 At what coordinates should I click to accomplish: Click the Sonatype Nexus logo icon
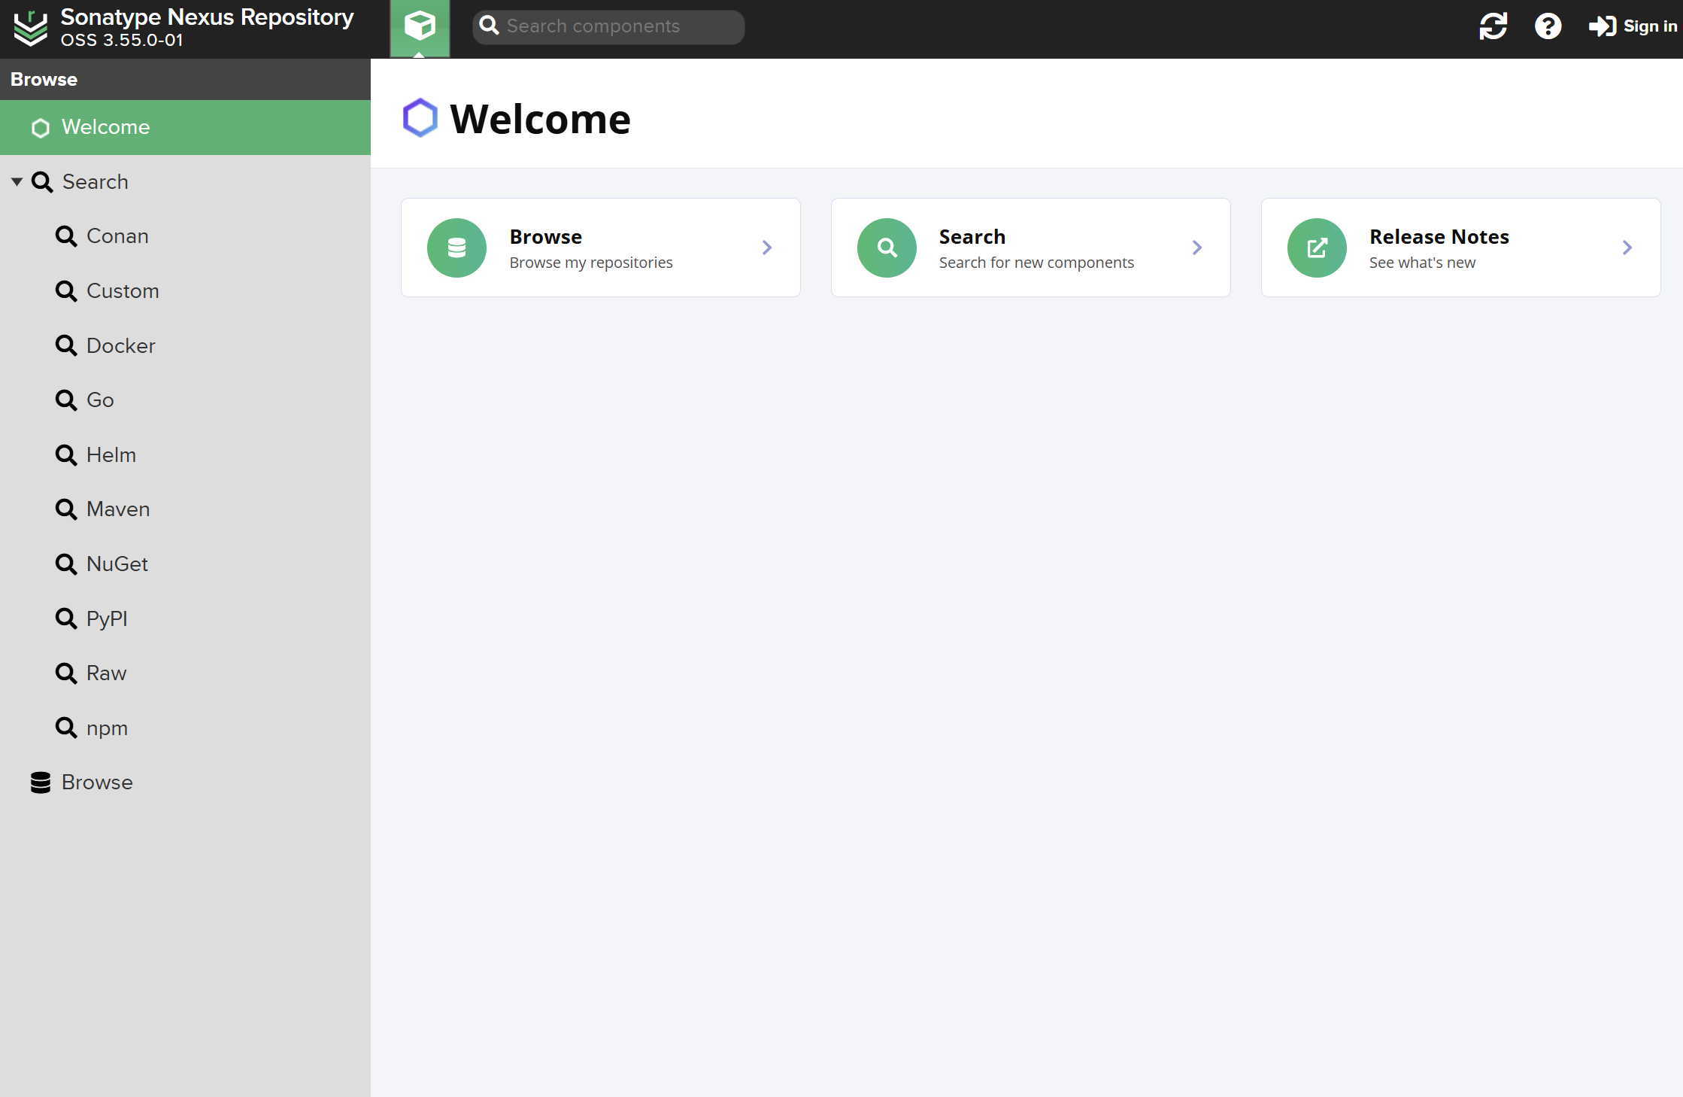(x=30, y=28)
